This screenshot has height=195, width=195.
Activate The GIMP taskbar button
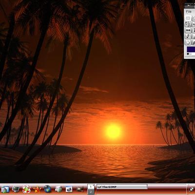[x=122, y=187]
